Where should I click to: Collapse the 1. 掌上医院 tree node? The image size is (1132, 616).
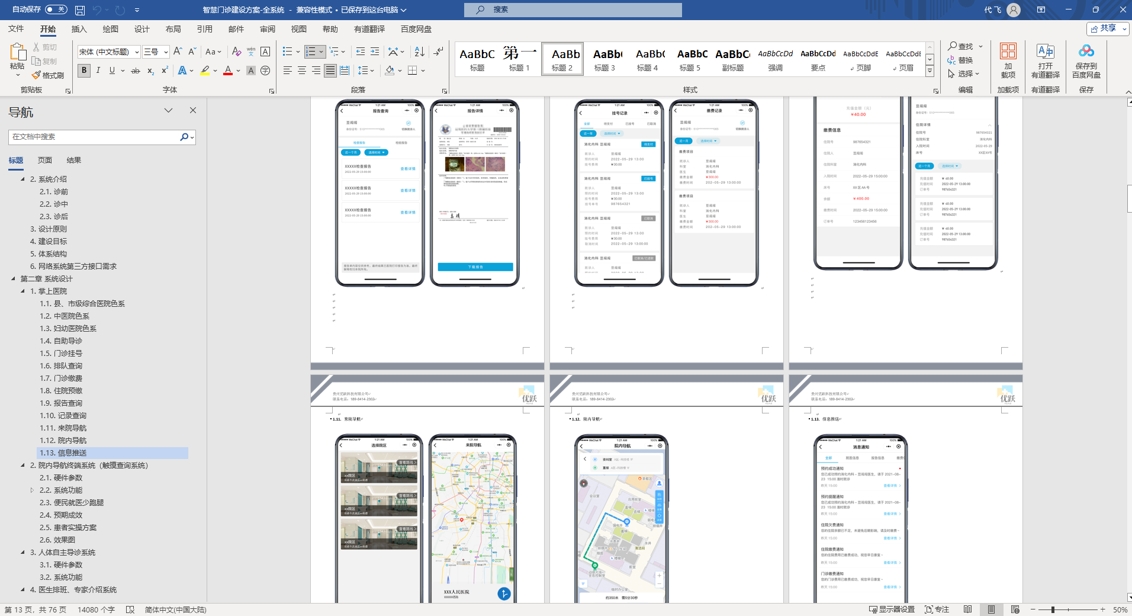[x=22, y=291]
